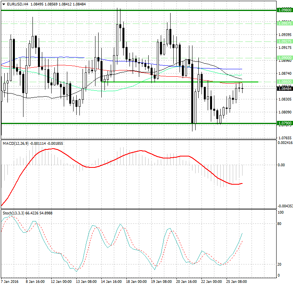Click the 1.09000 dashed level label

(284, 58)
